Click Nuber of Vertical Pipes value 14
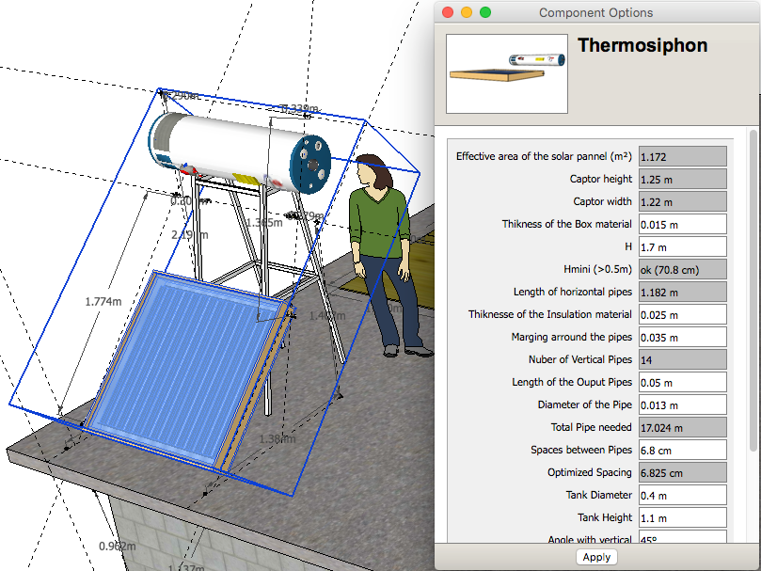The width and height of the screenshot is (761, 571). tap(682, 359)
